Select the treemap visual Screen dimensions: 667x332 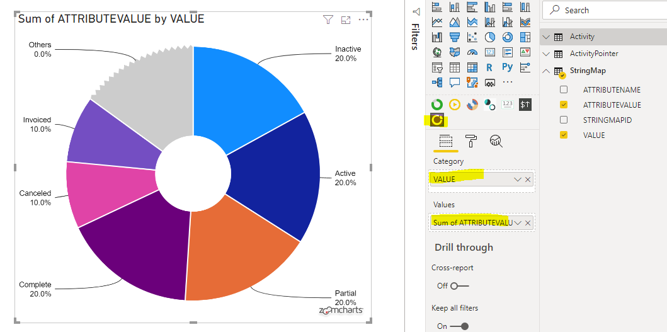coord(525,37)
